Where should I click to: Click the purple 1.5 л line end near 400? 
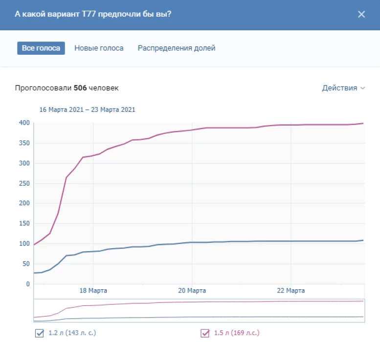(x=362, y=124)
